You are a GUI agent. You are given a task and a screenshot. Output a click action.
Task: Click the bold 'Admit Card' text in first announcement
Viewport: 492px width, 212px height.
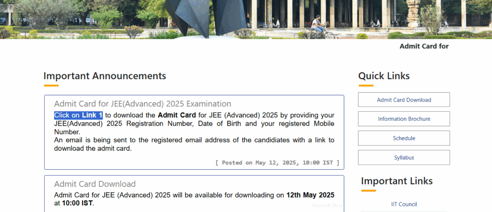tap(176, 115)
